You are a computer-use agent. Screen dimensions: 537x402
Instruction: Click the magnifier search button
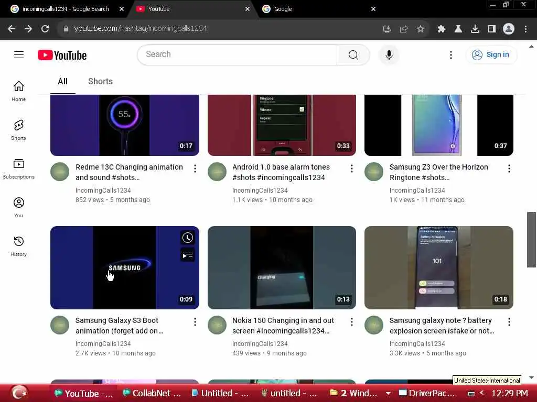click(x=353, y=54)
